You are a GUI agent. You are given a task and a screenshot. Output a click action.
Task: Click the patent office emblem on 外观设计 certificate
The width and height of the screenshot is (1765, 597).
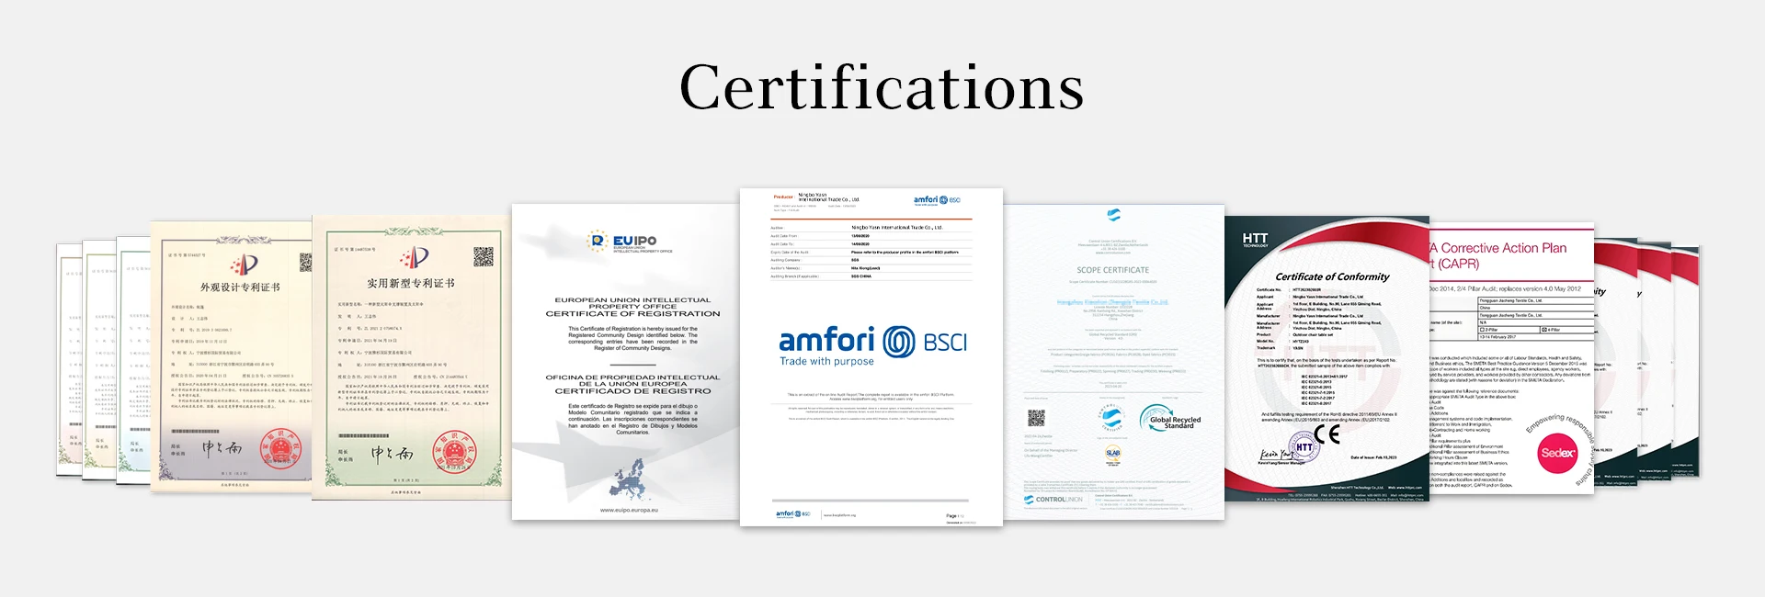(243, 265)
